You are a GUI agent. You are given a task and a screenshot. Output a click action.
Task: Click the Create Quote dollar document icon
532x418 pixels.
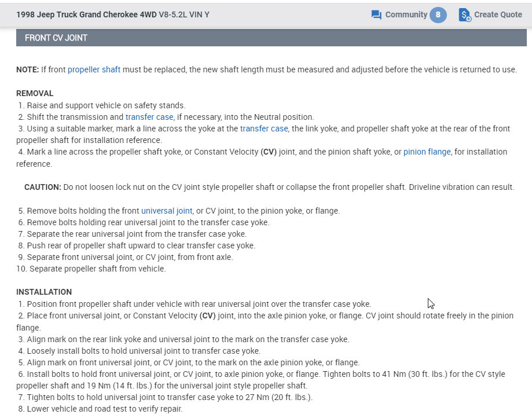point(465,15)
